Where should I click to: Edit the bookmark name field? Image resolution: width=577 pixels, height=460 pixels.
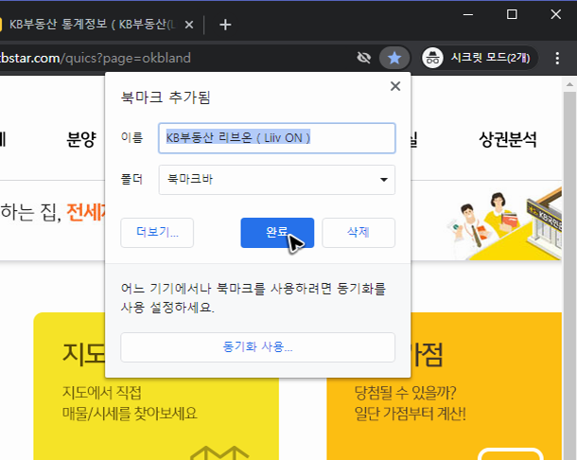tap(277, 138)
